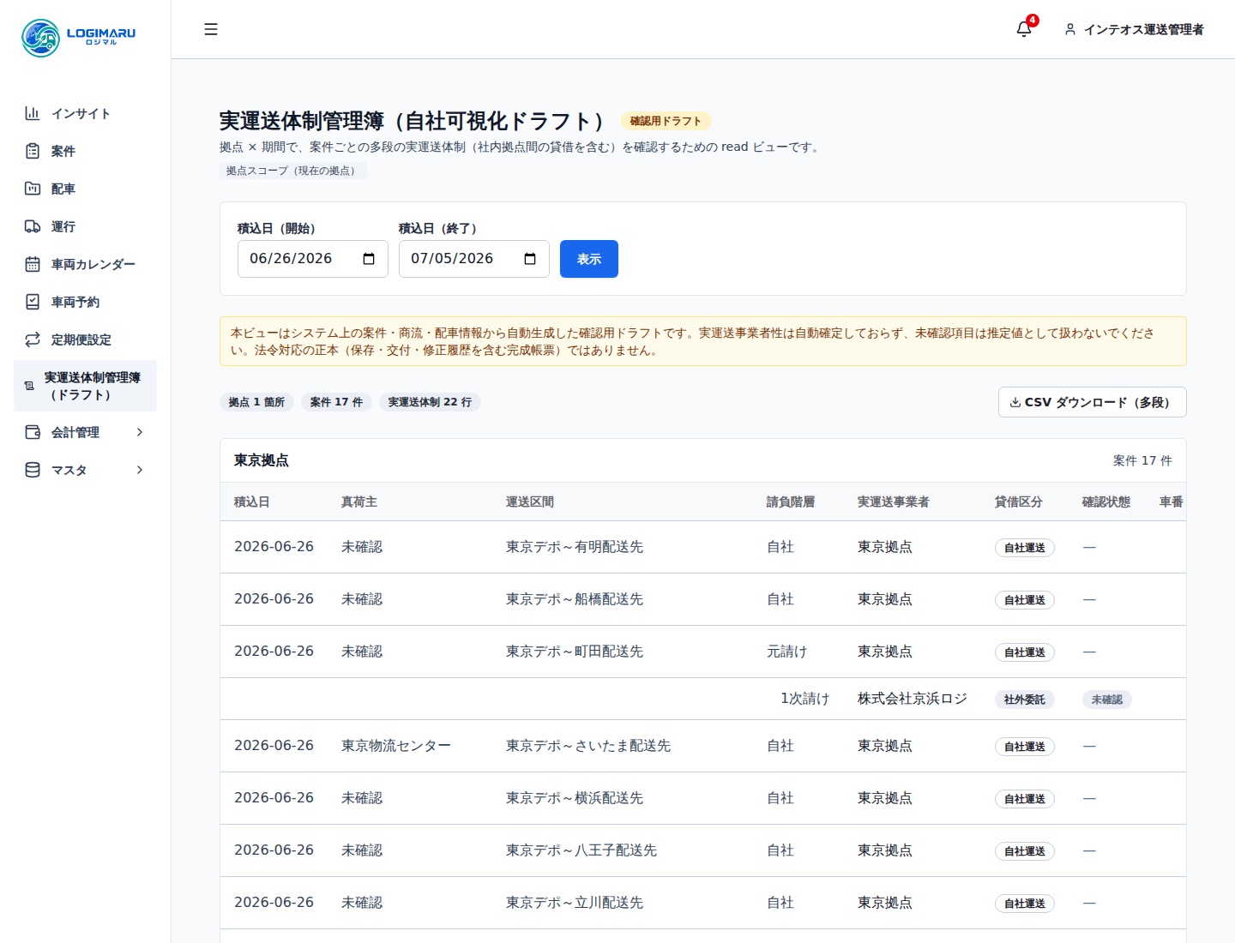Click the 定期便設定 repeat icon

click(33, 339)
